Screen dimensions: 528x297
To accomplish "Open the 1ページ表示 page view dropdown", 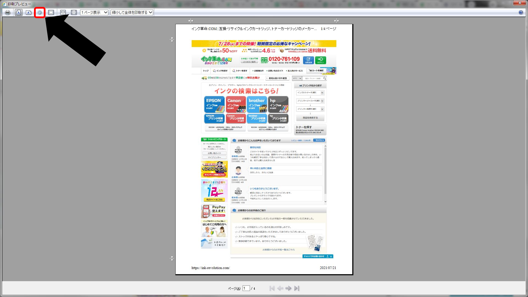I will [x=94, y=12].
